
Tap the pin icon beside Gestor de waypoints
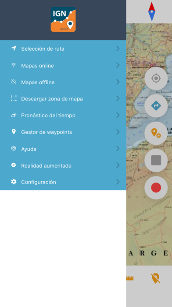pyautogui.click(x=14, y=132)
